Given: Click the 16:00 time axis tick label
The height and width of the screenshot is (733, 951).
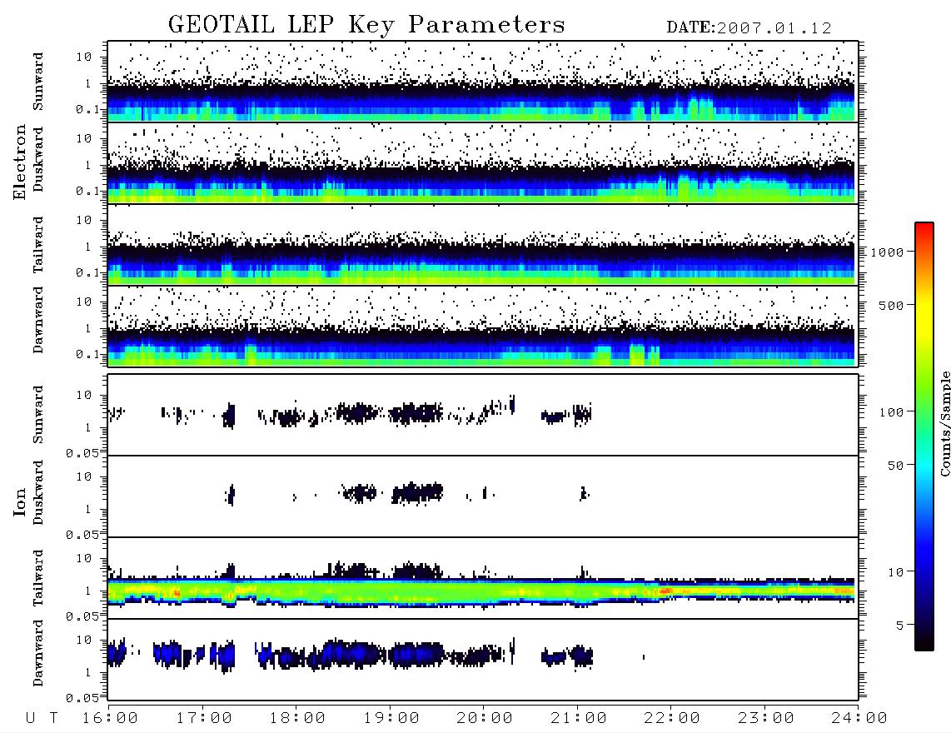Looking at the screenshot, I should coord(110,718).
